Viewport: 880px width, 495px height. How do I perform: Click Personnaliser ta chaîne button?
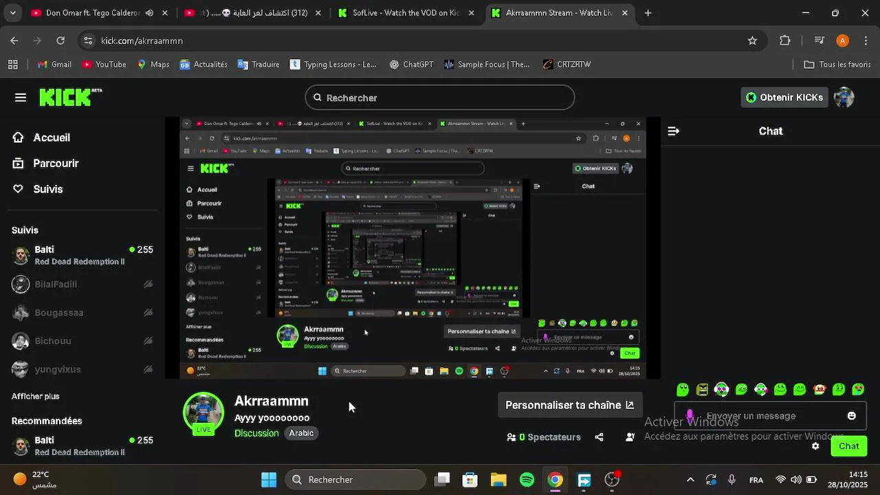tap(570, 405)
